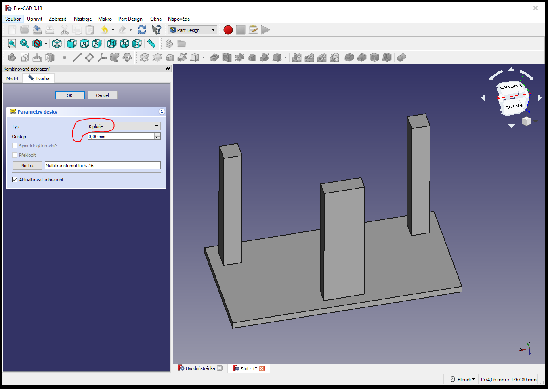Check the Překlopit checkbox

[x=15, y=155]
